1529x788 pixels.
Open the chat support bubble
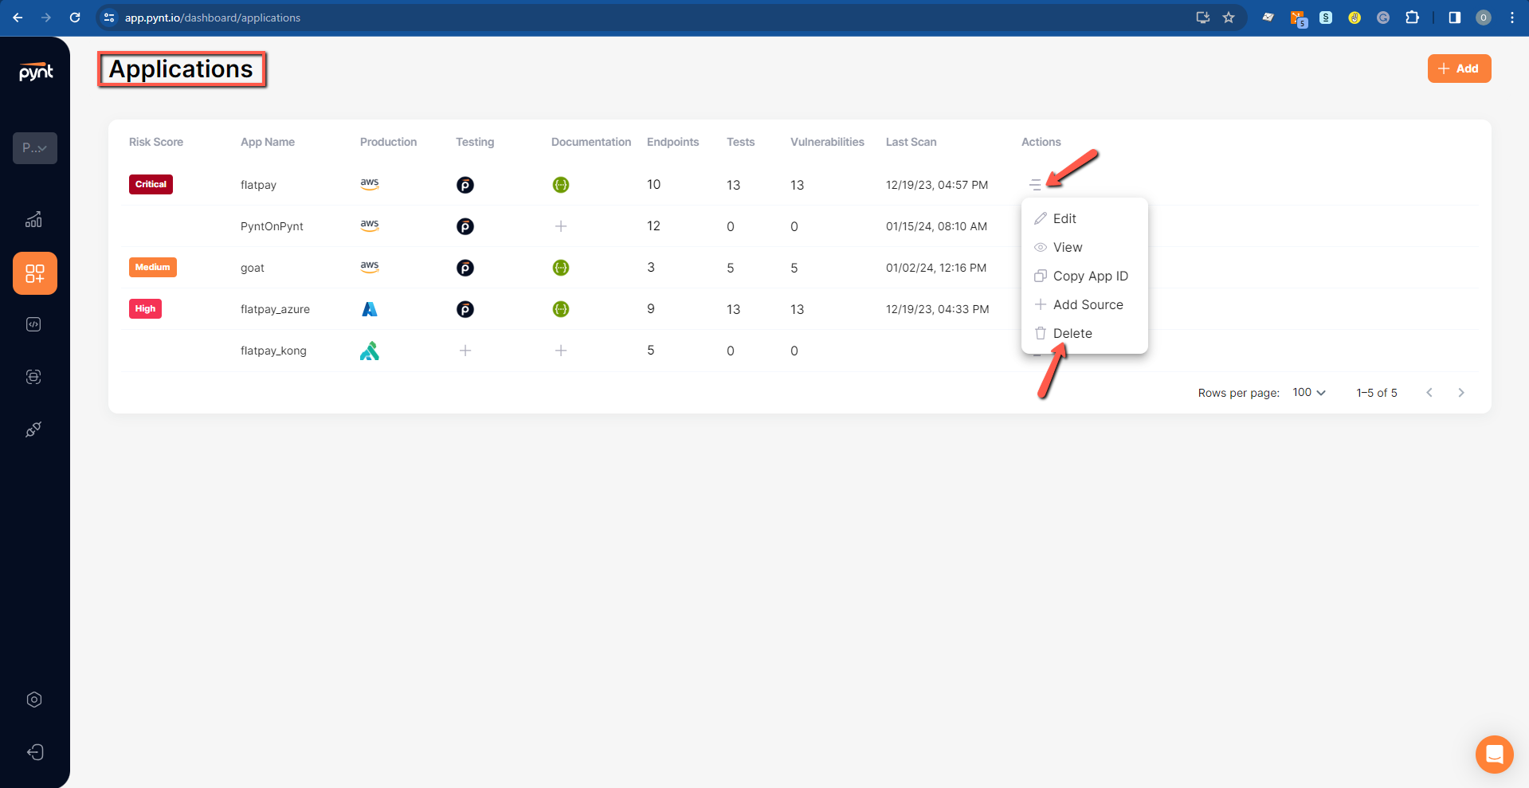1494,754
